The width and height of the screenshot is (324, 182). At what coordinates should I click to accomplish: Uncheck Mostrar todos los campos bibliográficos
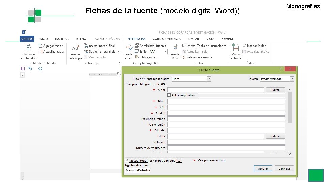pyautogui.click(x=127, y=160)
